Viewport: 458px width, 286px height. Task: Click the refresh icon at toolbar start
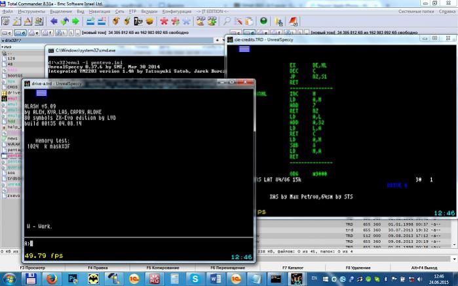pos(6,22)
